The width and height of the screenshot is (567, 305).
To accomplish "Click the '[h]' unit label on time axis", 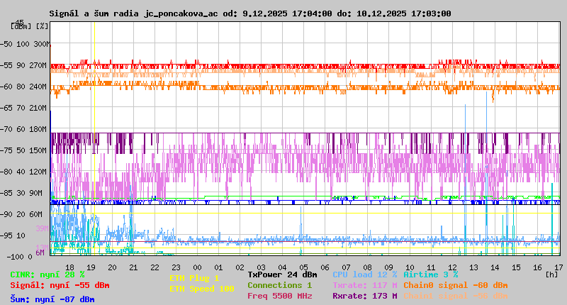I will [552, 274].
